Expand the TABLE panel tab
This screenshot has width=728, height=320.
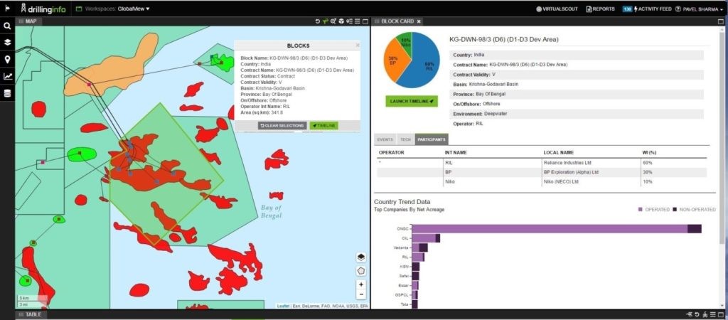[x=30, y=314]
